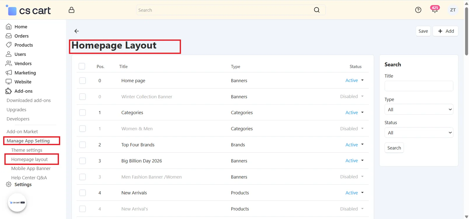Open Downloaded add-ons menu item

coord(29,100)
